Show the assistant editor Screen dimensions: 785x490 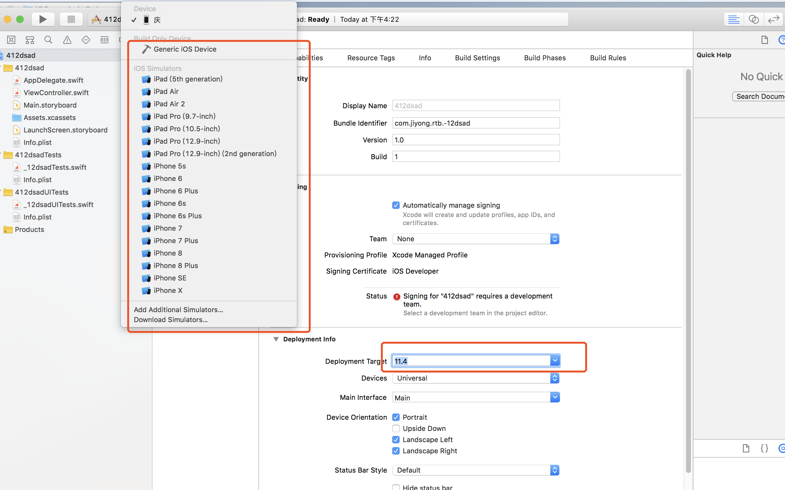point(754,20)
